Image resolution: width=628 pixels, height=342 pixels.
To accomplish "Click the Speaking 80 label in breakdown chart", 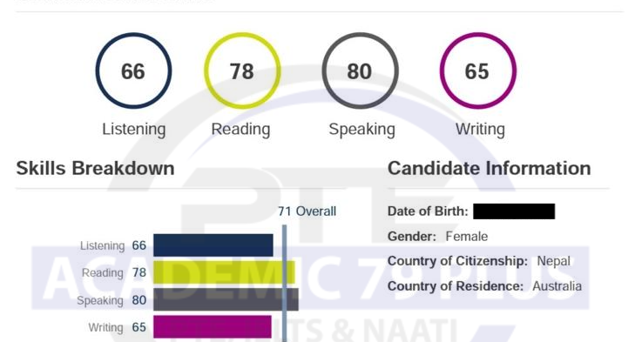I will coord(111,300).
